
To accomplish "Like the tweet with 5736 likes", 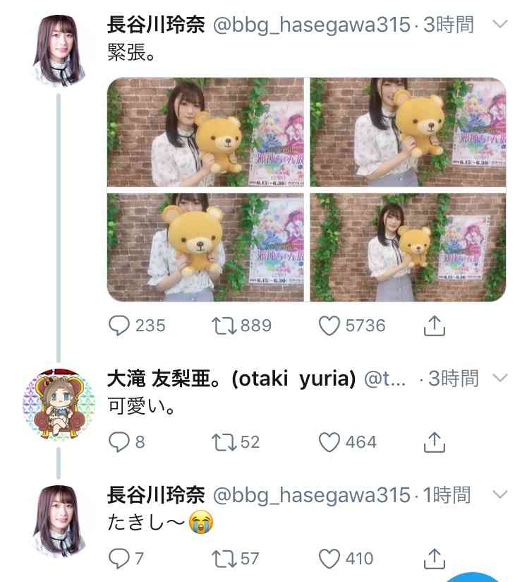I will coord(329,326).
